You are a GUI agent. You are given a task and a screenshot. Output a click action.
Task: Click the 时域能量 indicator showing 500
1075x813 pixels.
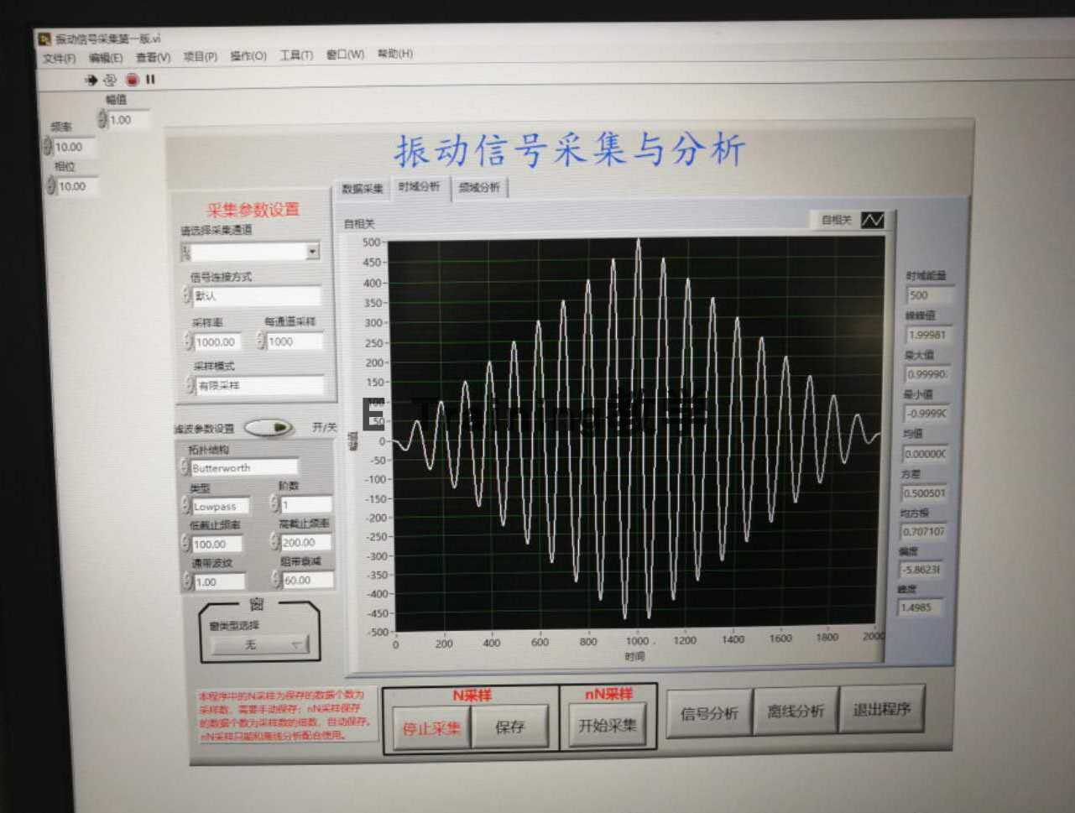tap(931, 295)
